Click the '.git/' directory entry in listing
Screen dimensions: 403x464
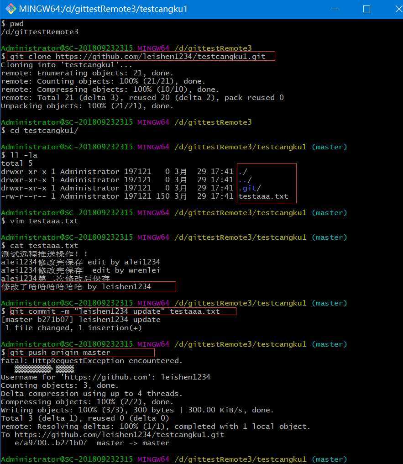click(x=250, y=188)
